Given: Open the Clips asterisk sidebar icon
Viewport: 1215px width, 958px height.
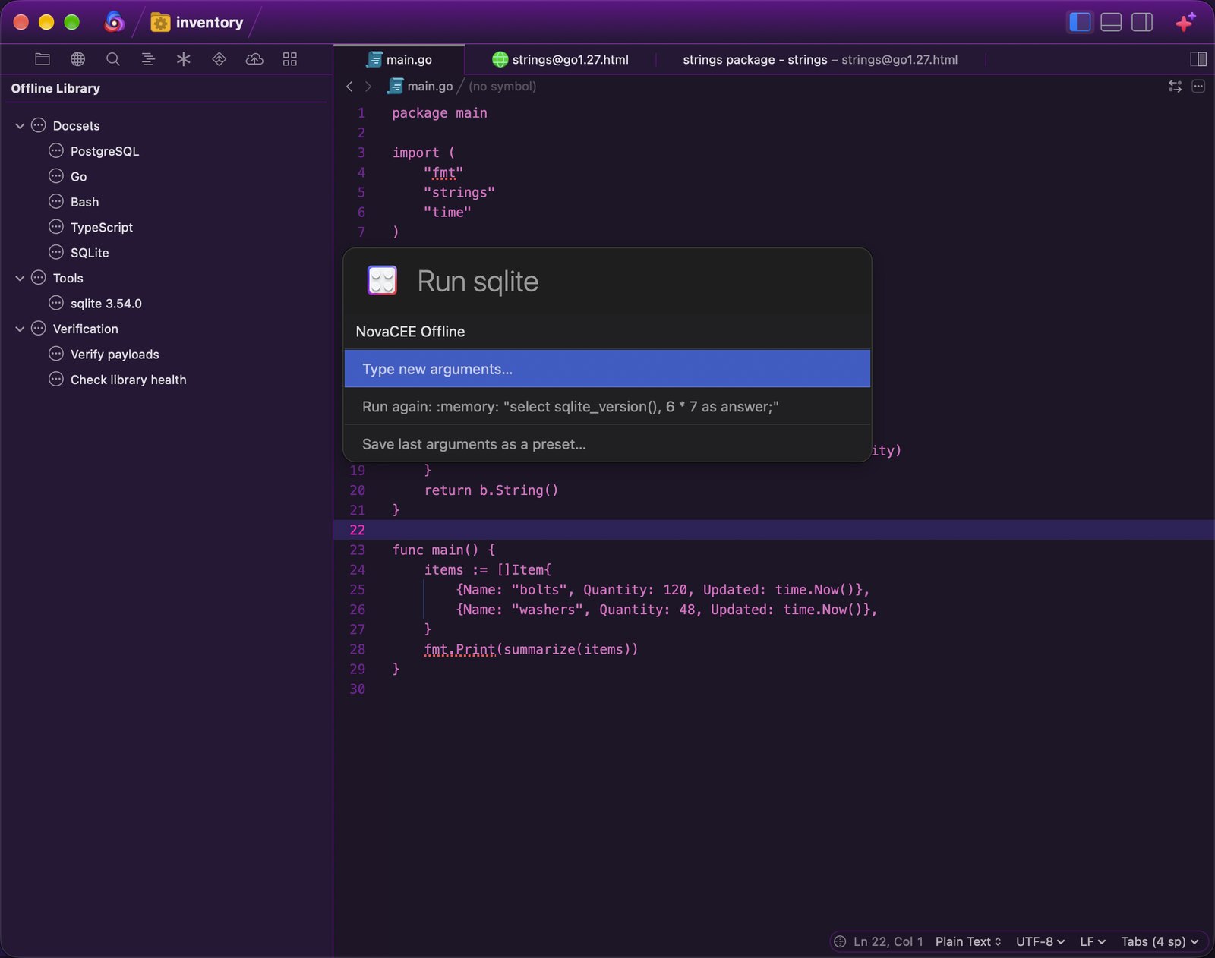Looking at the screenshot, I should [184, 59].
